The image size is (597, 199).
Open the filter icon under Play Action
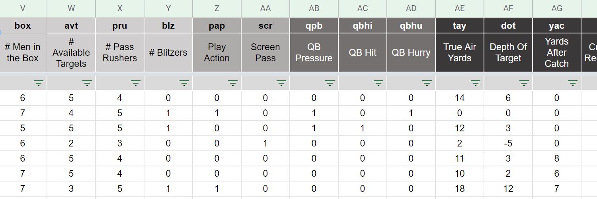(x=233, y=83)
